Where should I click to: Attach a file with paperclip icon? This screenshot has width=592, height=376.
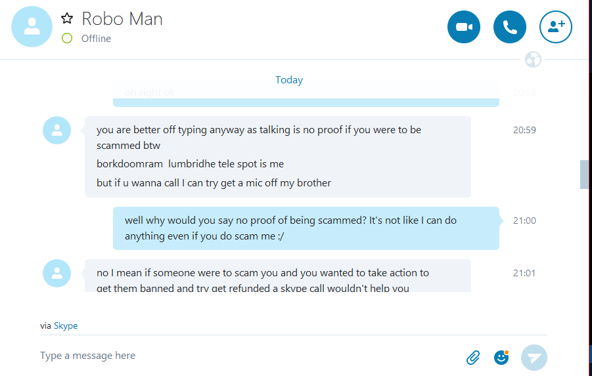[473, 357]
